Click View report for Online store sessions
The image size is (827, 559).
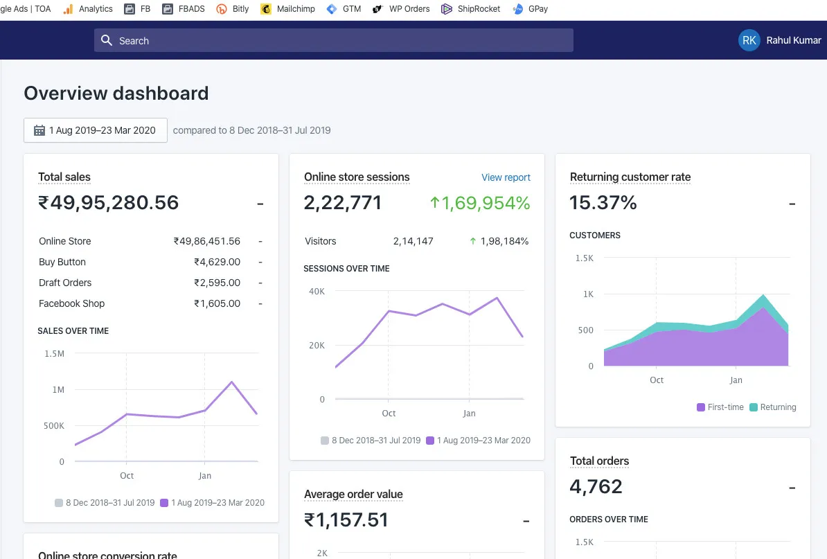(x=506, y=177)
